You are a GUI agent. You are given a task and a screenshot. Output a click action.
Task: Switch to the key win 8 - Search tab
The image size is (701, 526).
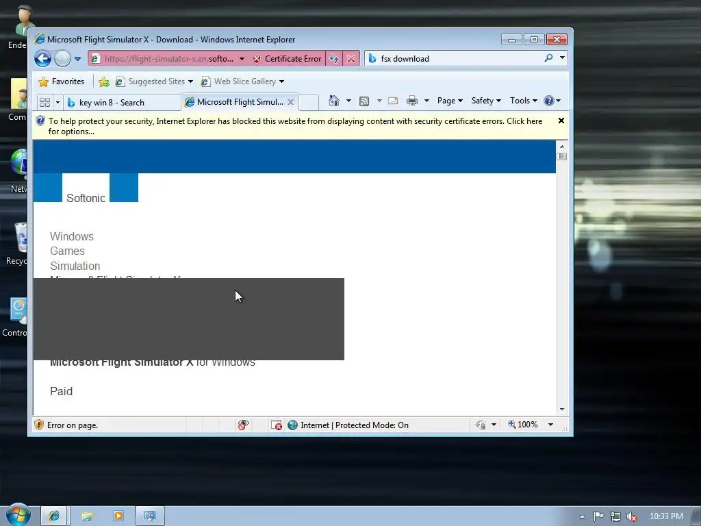(122, 103)
